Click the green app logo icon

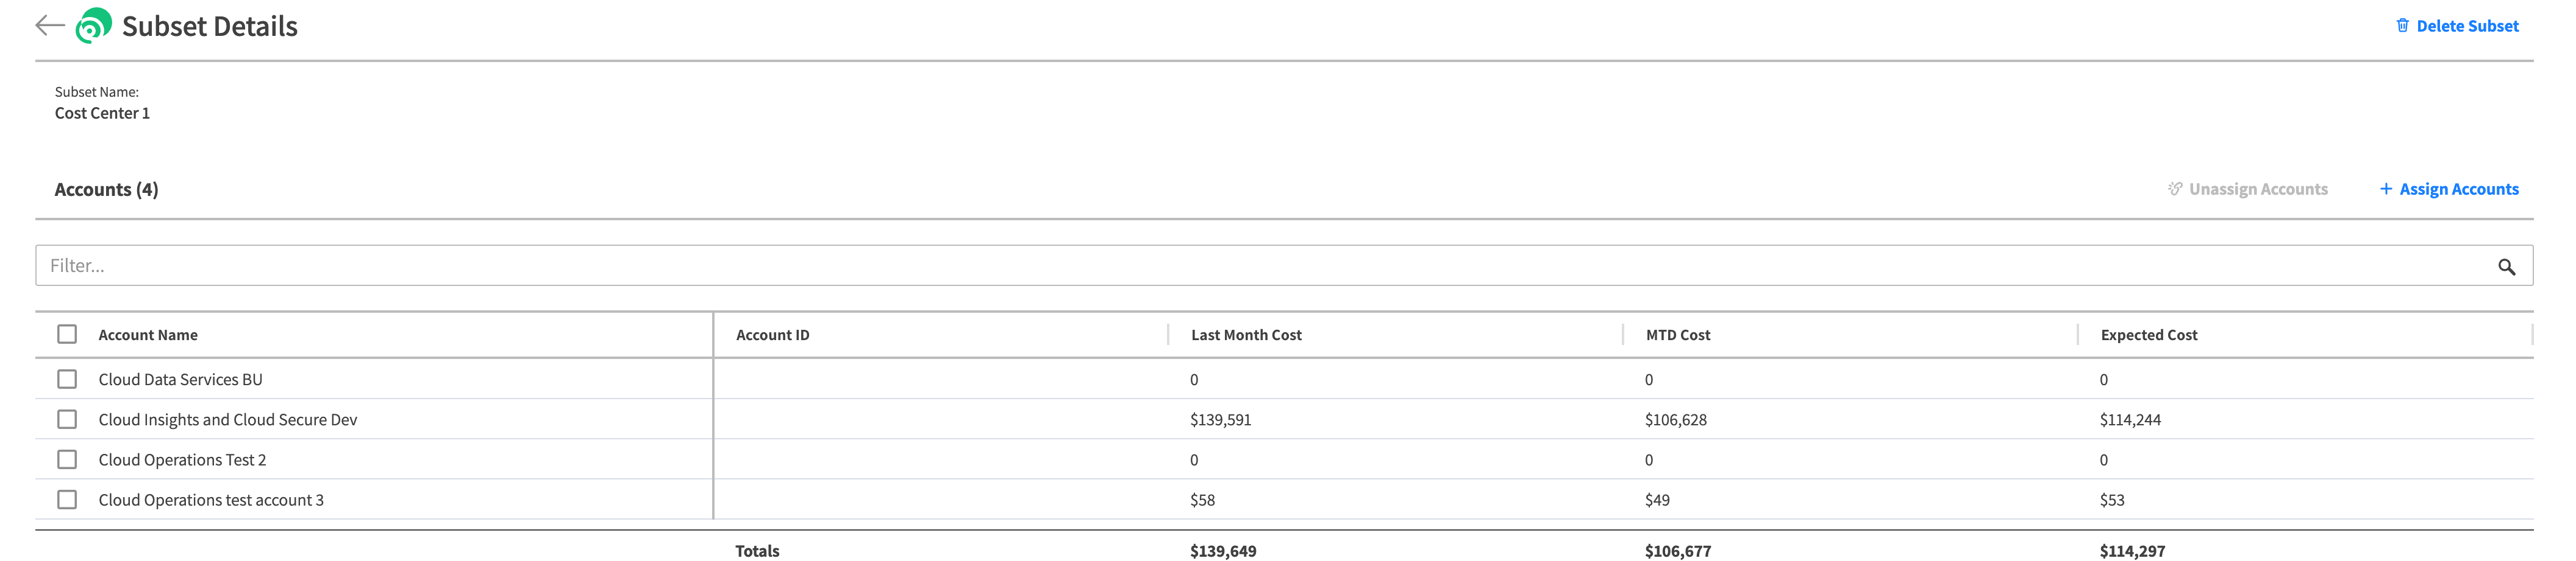click(93, 26)
